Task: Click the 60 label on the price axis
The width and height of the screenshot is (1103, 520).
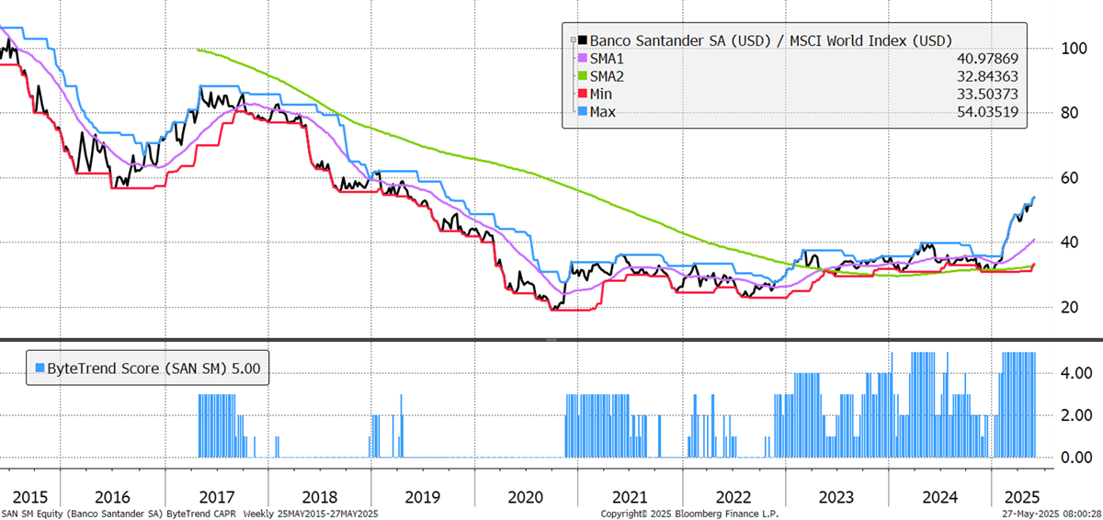Action: click(x=1069, y=177)
